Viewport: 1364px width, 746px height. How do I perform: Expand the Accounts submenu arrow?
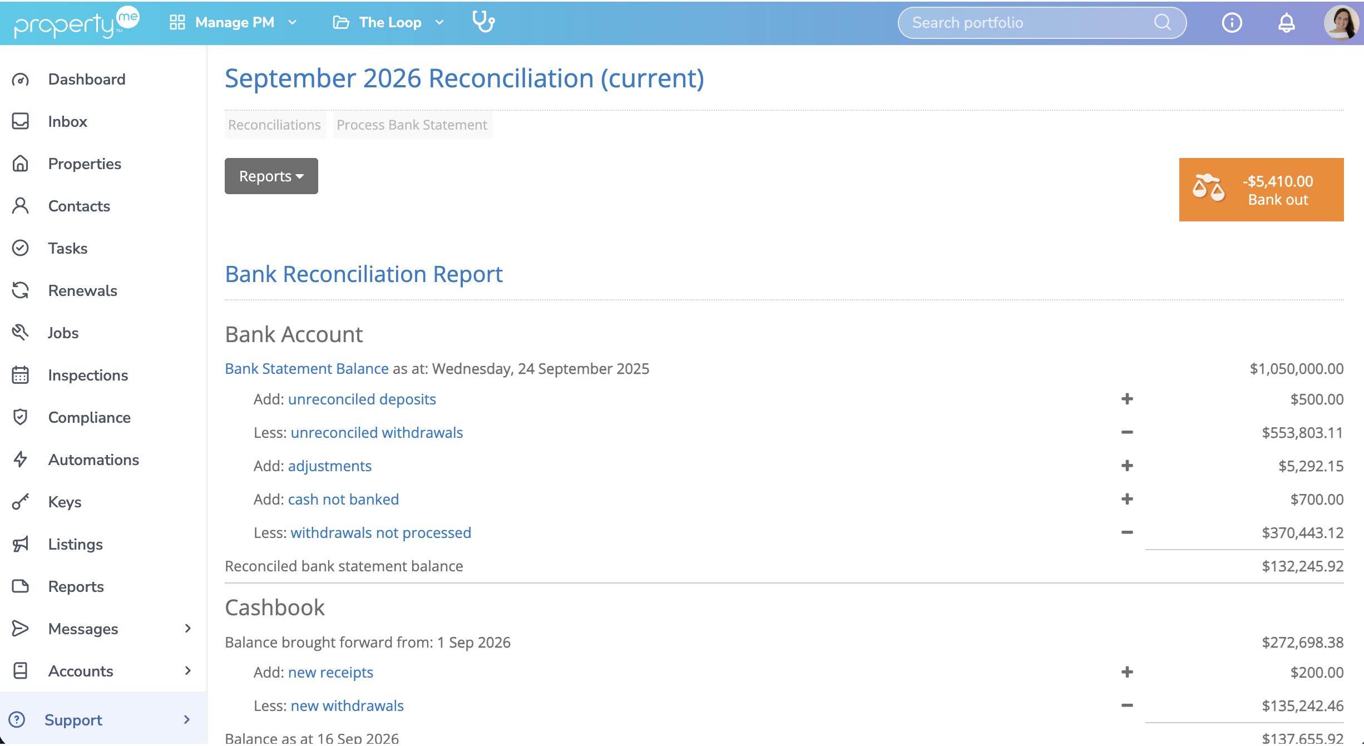[188, 671]
